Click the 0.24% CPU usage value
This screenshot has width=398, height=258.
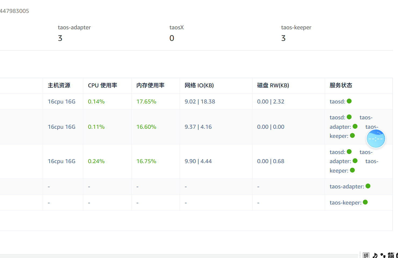[96, 161]
